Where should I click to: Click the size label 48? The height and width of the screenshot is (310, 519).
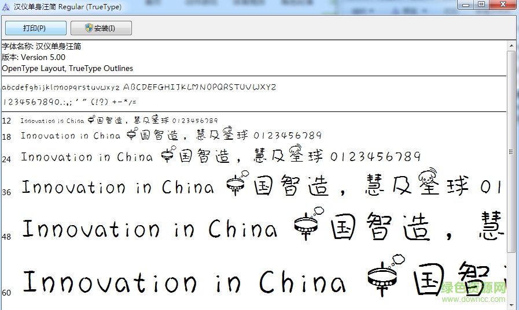(6, 237)
